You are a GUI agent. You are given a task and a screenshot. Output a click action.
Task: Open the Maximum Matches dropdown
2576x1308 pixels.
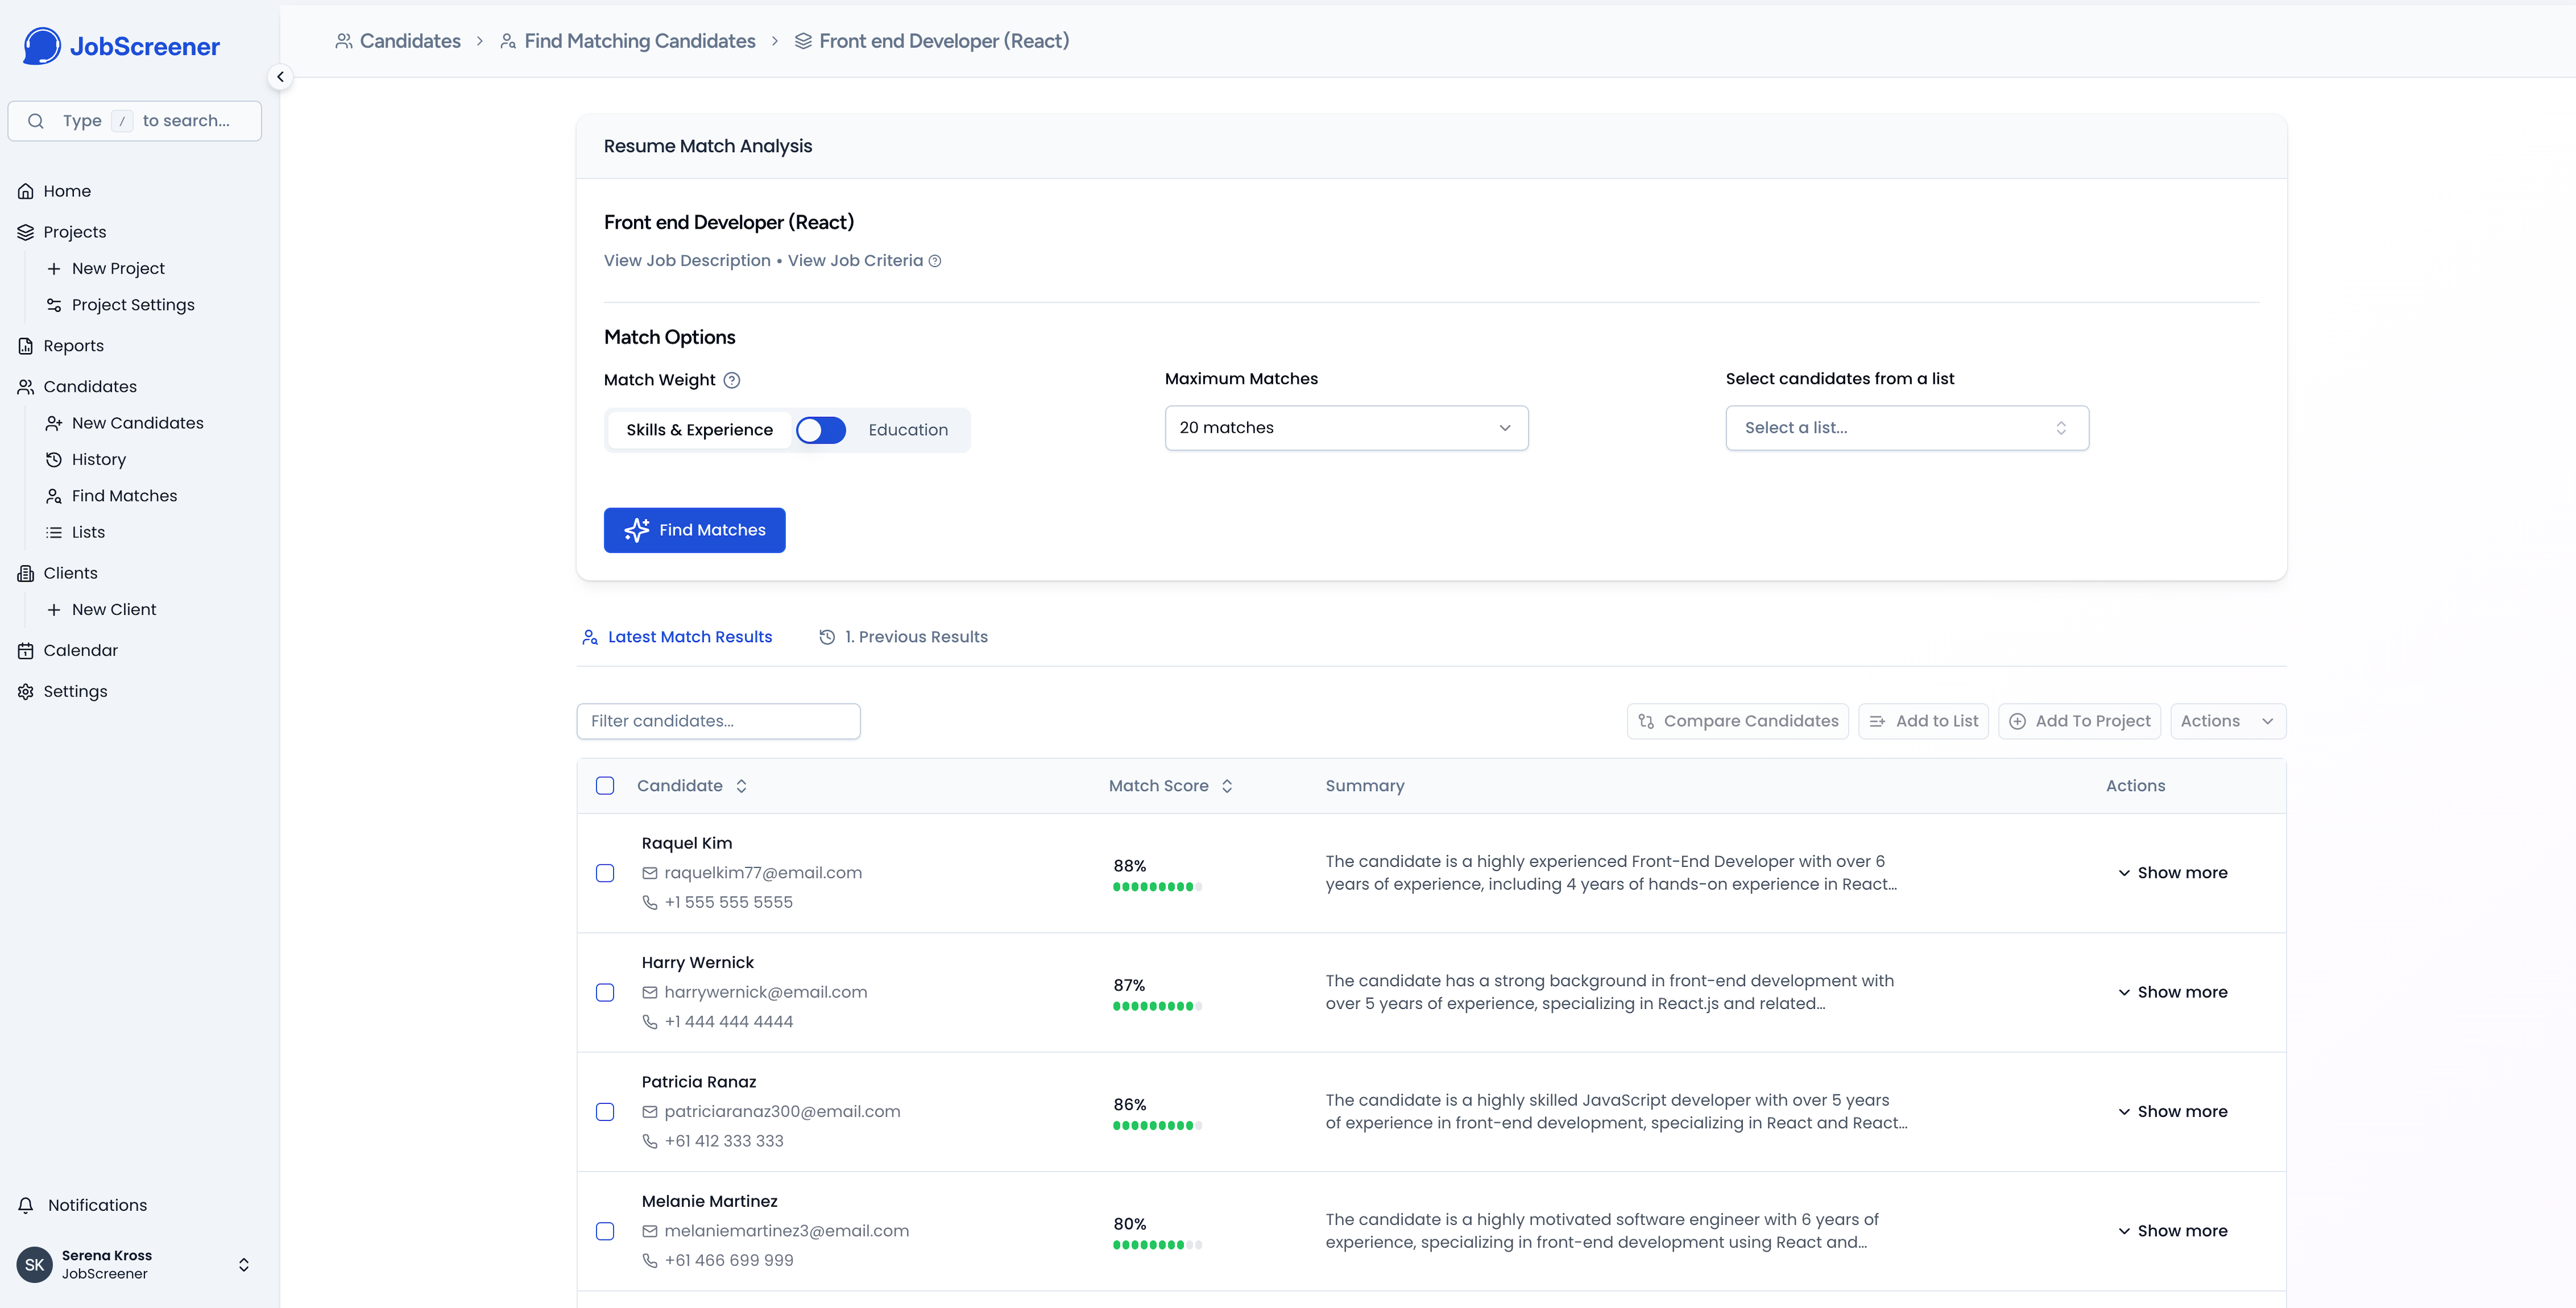[x=1346, y=428]
